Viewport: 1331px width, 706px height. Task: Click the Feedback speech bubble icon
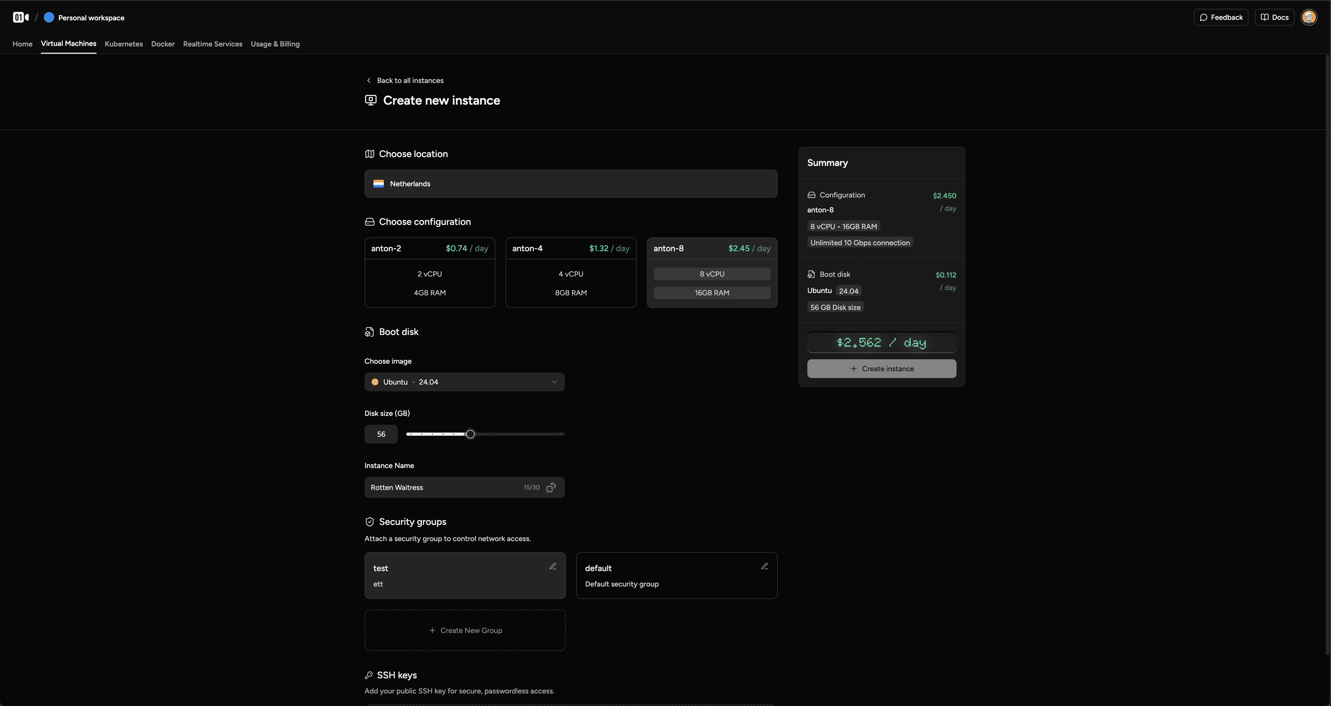pyautogui.click(x=1203, y=17)
